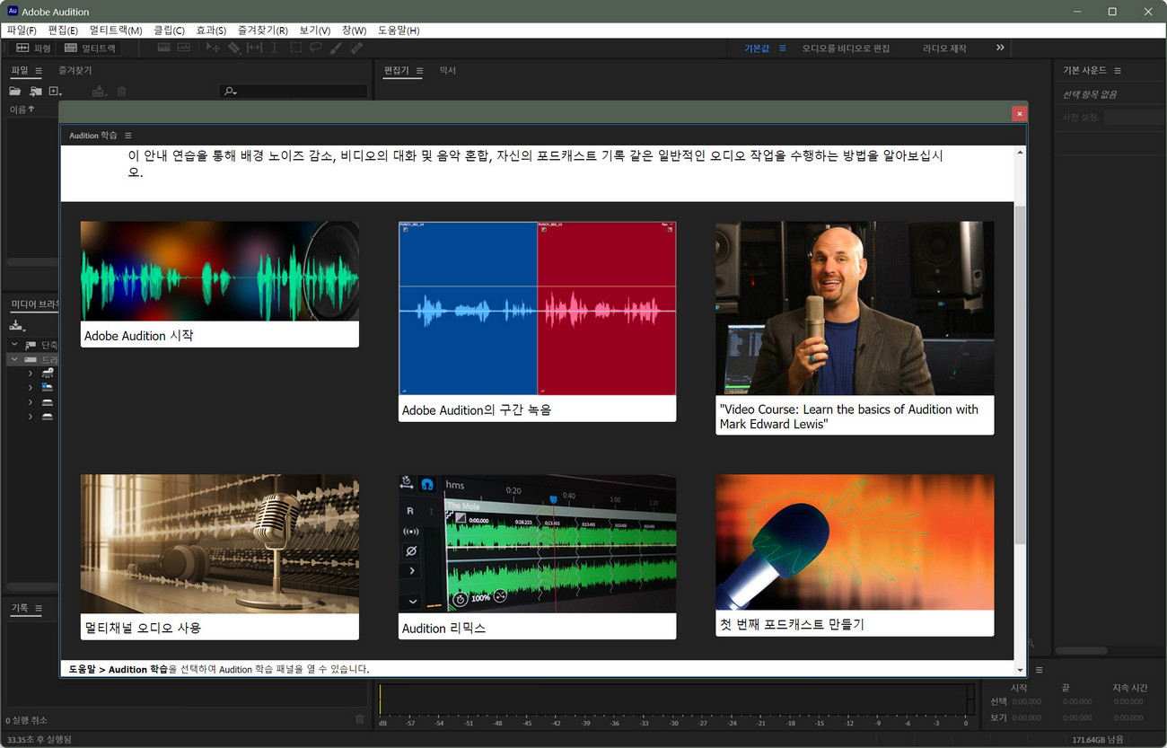Switch to the 즐겨찾기 tab
1167x748 pixels.
[x=75, y=70]
